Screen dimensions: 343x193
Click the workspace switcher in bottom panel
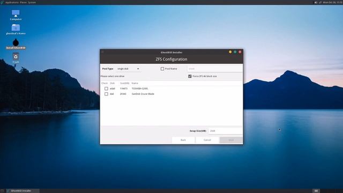click(316, 191)
